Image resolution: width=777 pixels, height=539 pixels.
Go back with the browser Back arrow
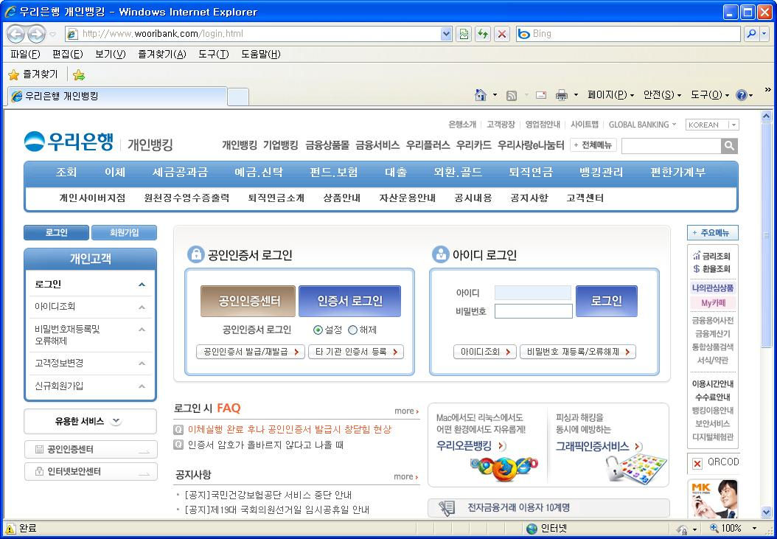tap(16, 34)
